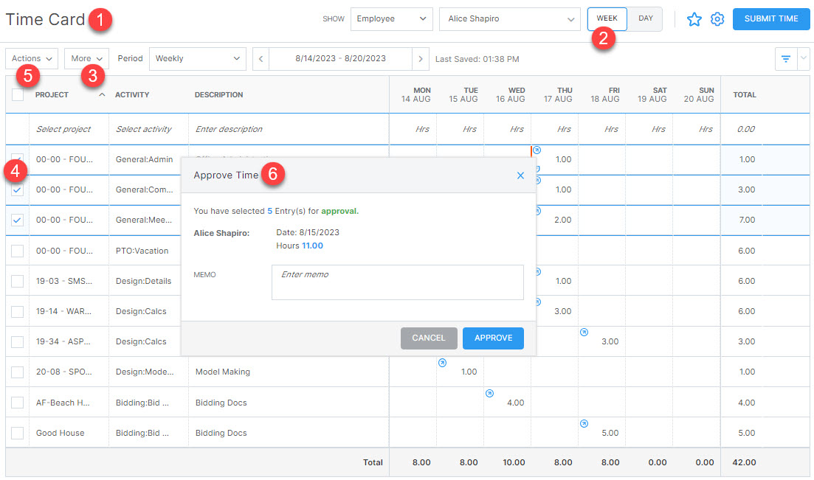
Task: Click the filter icon above the timesheet grid
Action: [x=785, y=59]
